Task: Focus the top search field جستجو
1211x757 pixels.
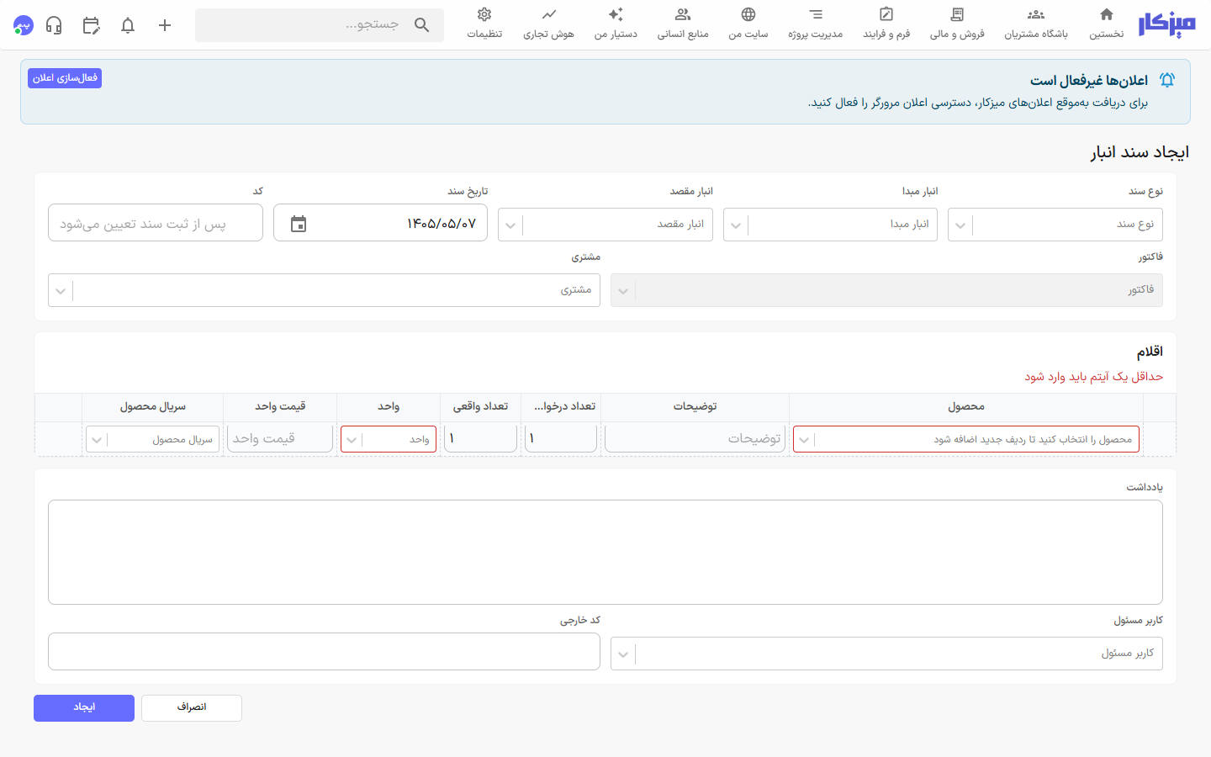Action: 320,25
